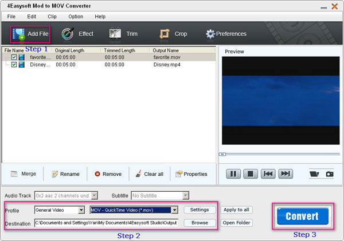Screen dimensions: 344x241
Task: Open the File menu
Action: pyautogui.click(x=11, y=17)
